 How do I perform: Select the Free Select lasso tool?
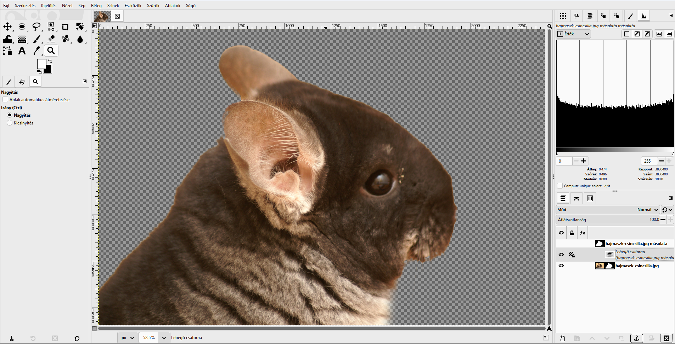click(36, 27)
